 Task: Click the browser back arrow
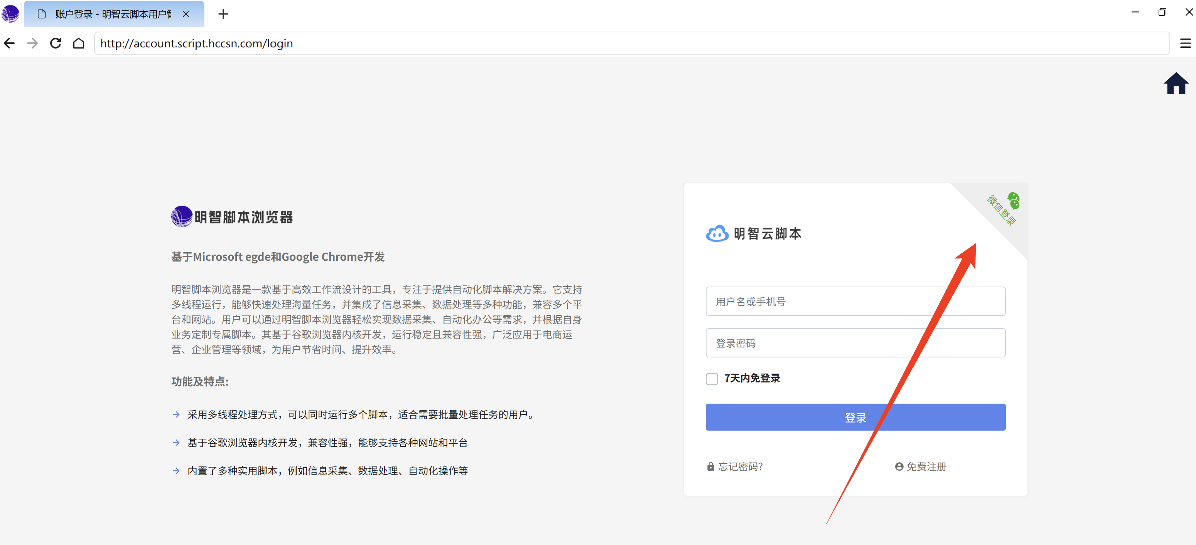pos(9,44)
